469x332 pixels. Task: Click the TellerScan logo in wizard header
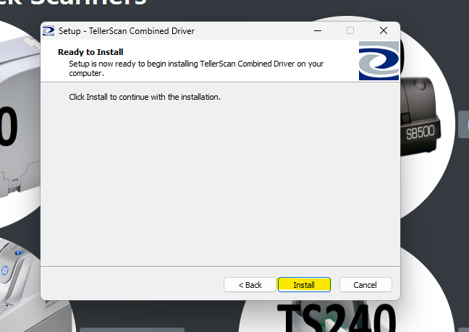[x=379, y=61]
